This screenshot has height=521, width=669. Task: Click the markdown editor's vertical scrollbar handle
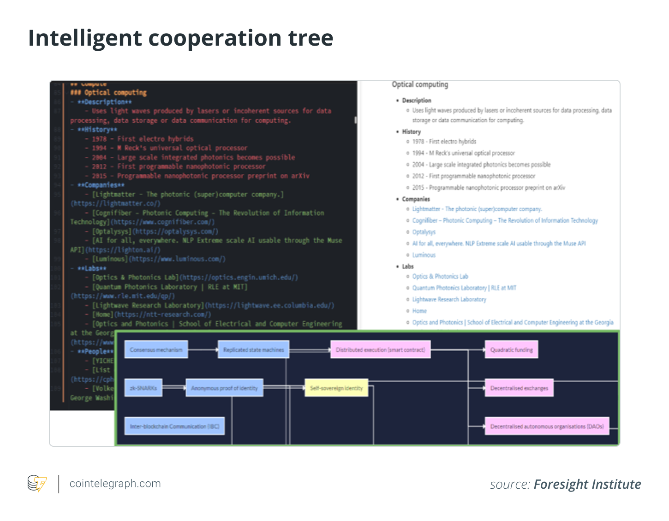pyautogui.click(x=355, y=120)
